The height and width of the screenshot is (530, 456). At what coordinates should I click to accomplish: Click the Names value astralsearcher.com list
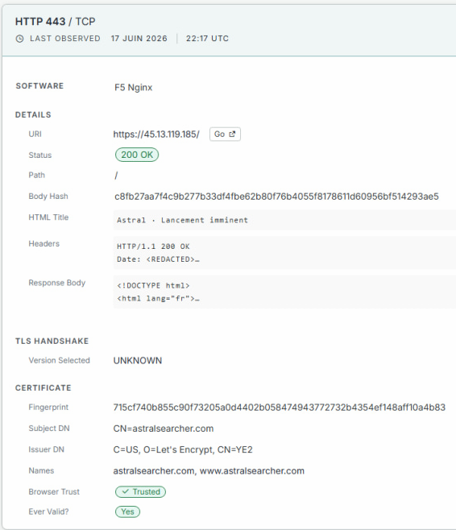click(x=209, y=471)
